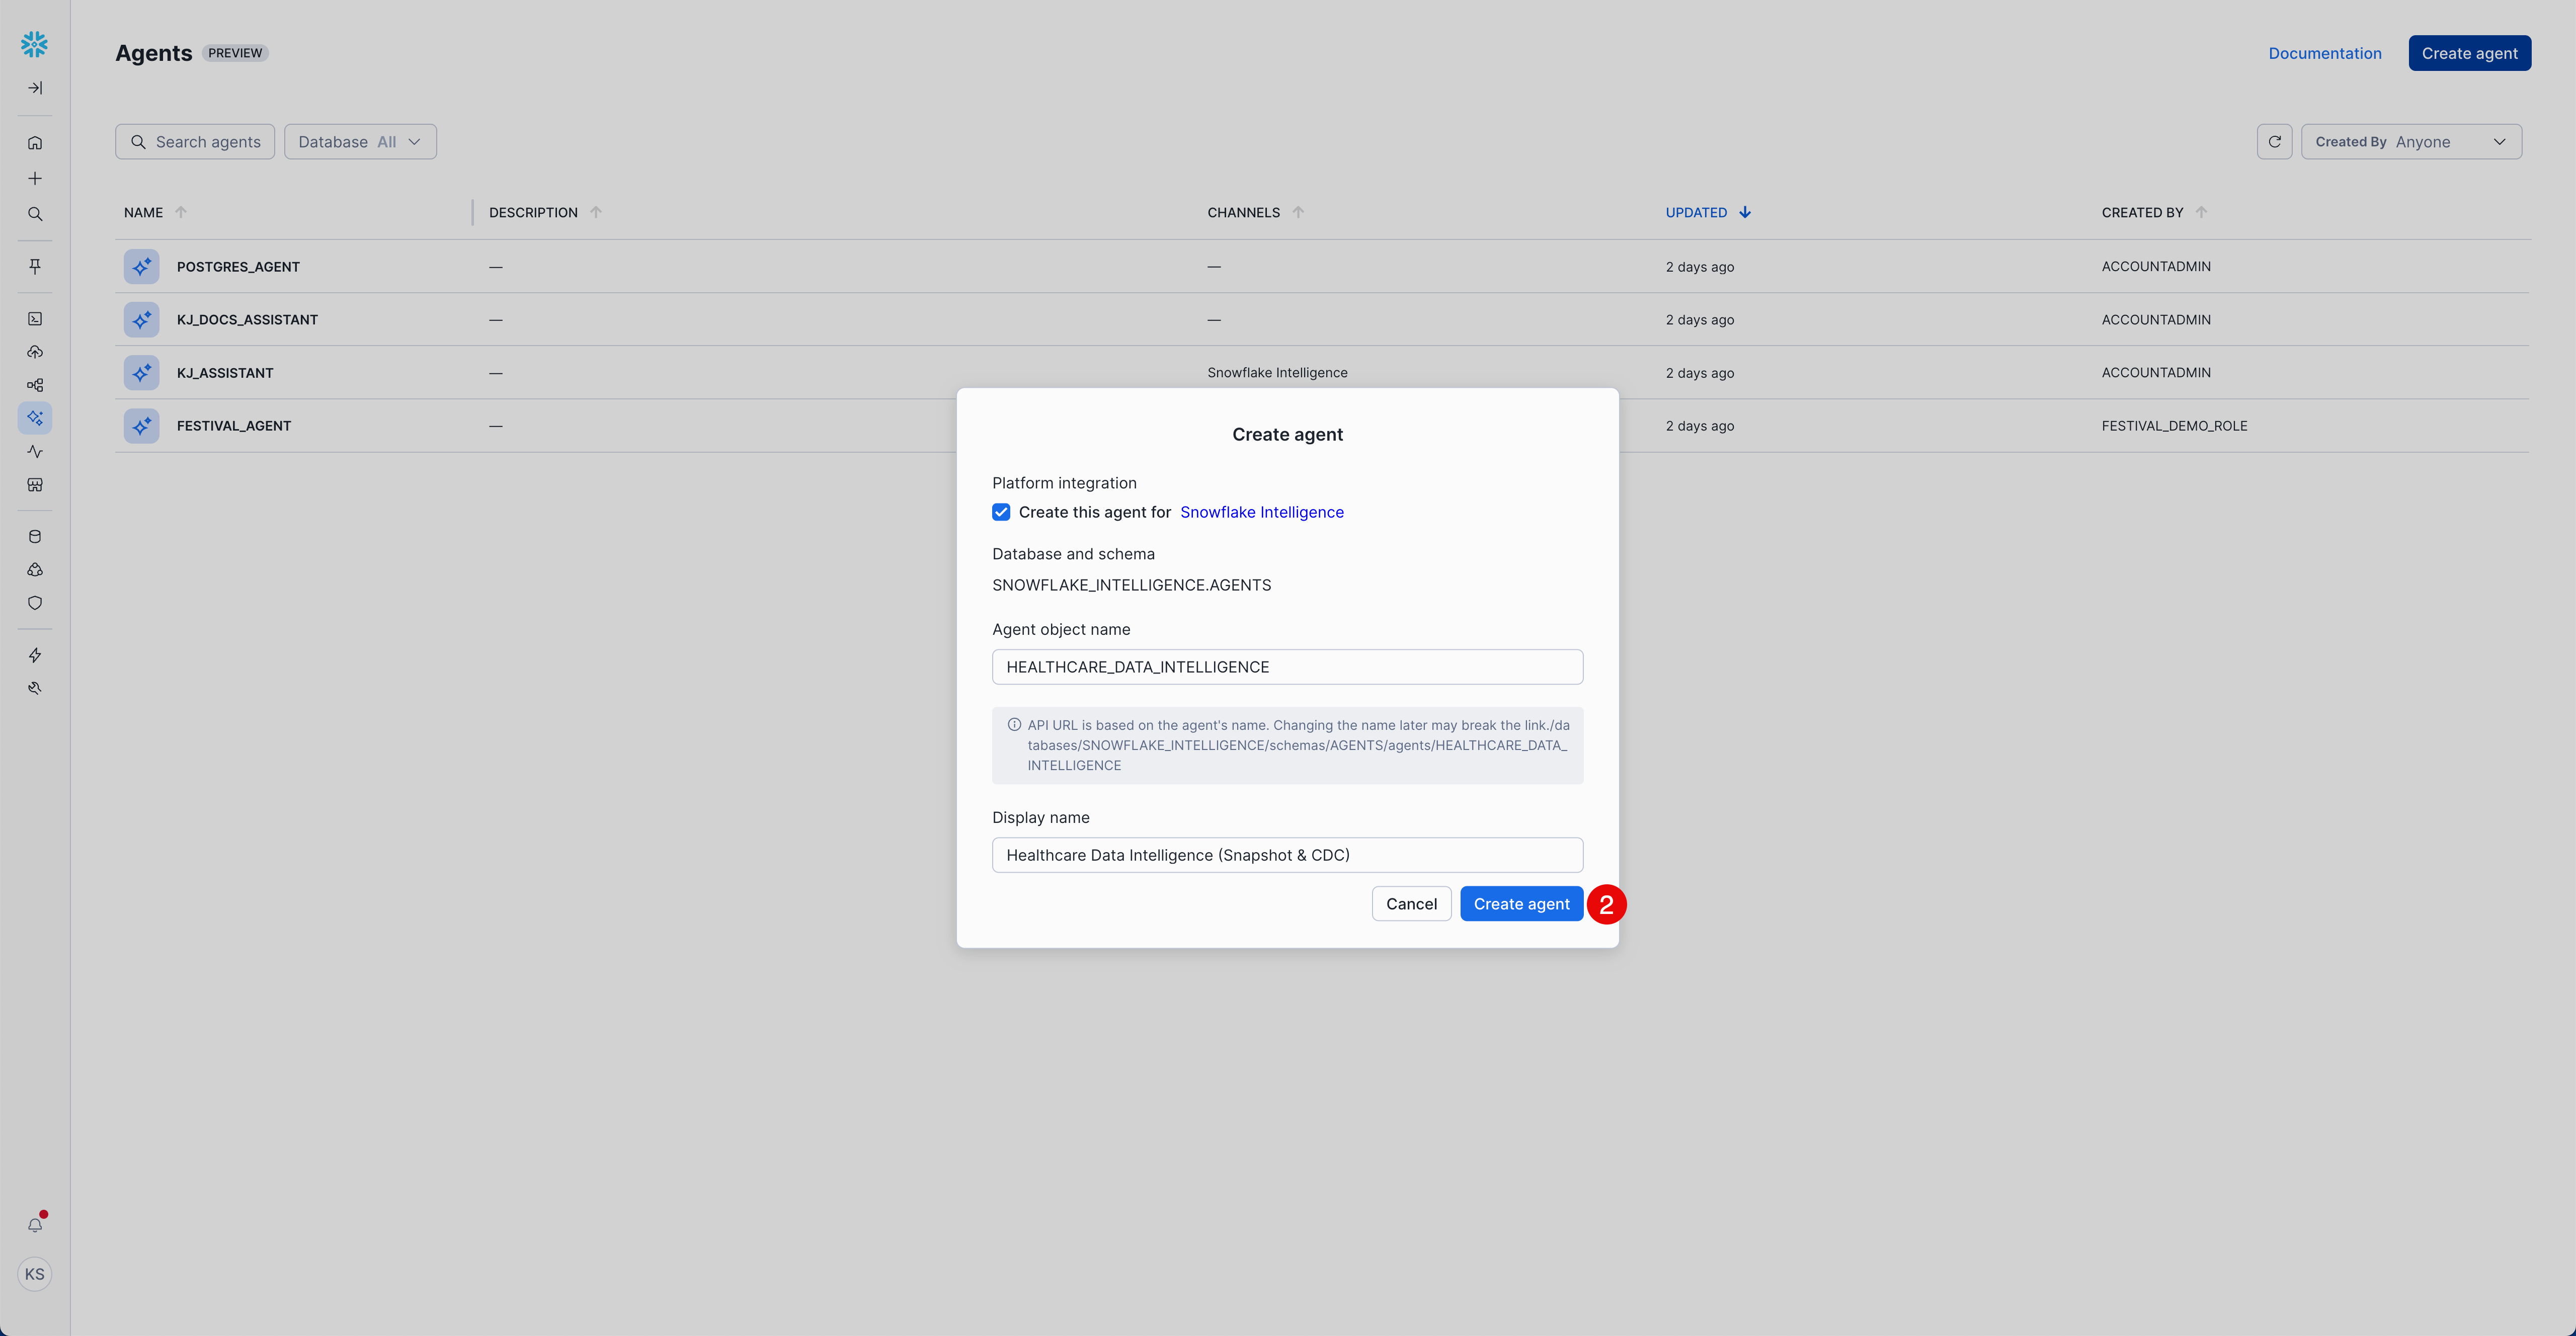Open the sidebar search icon

point(35,214)
